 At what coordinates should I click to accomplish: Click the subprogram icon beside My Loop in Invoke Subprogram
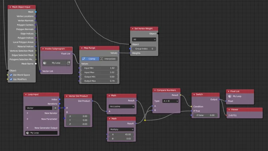pos(45,63)
